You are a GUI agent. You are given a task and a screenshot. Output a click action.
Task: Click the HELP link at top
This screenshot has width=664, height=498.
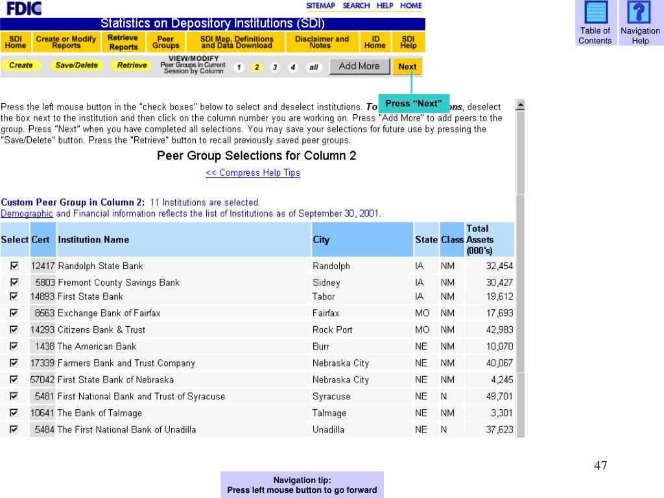pyautogui.click(x=385, y=5)
